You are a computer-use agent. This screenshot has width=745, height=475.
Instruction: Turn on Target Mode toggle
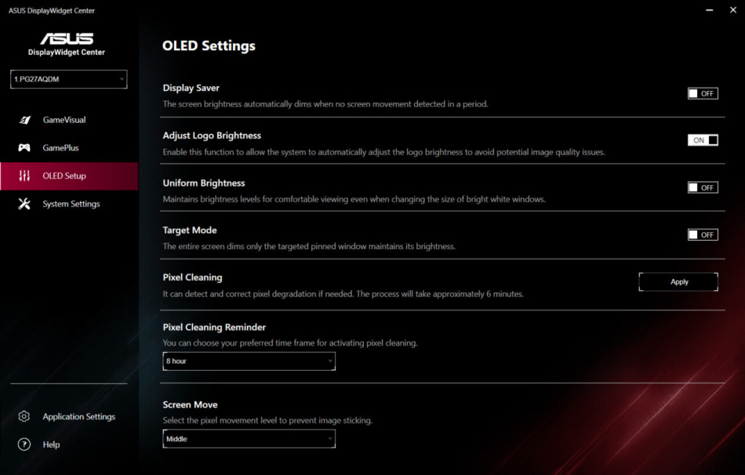[x=702, y=234]
